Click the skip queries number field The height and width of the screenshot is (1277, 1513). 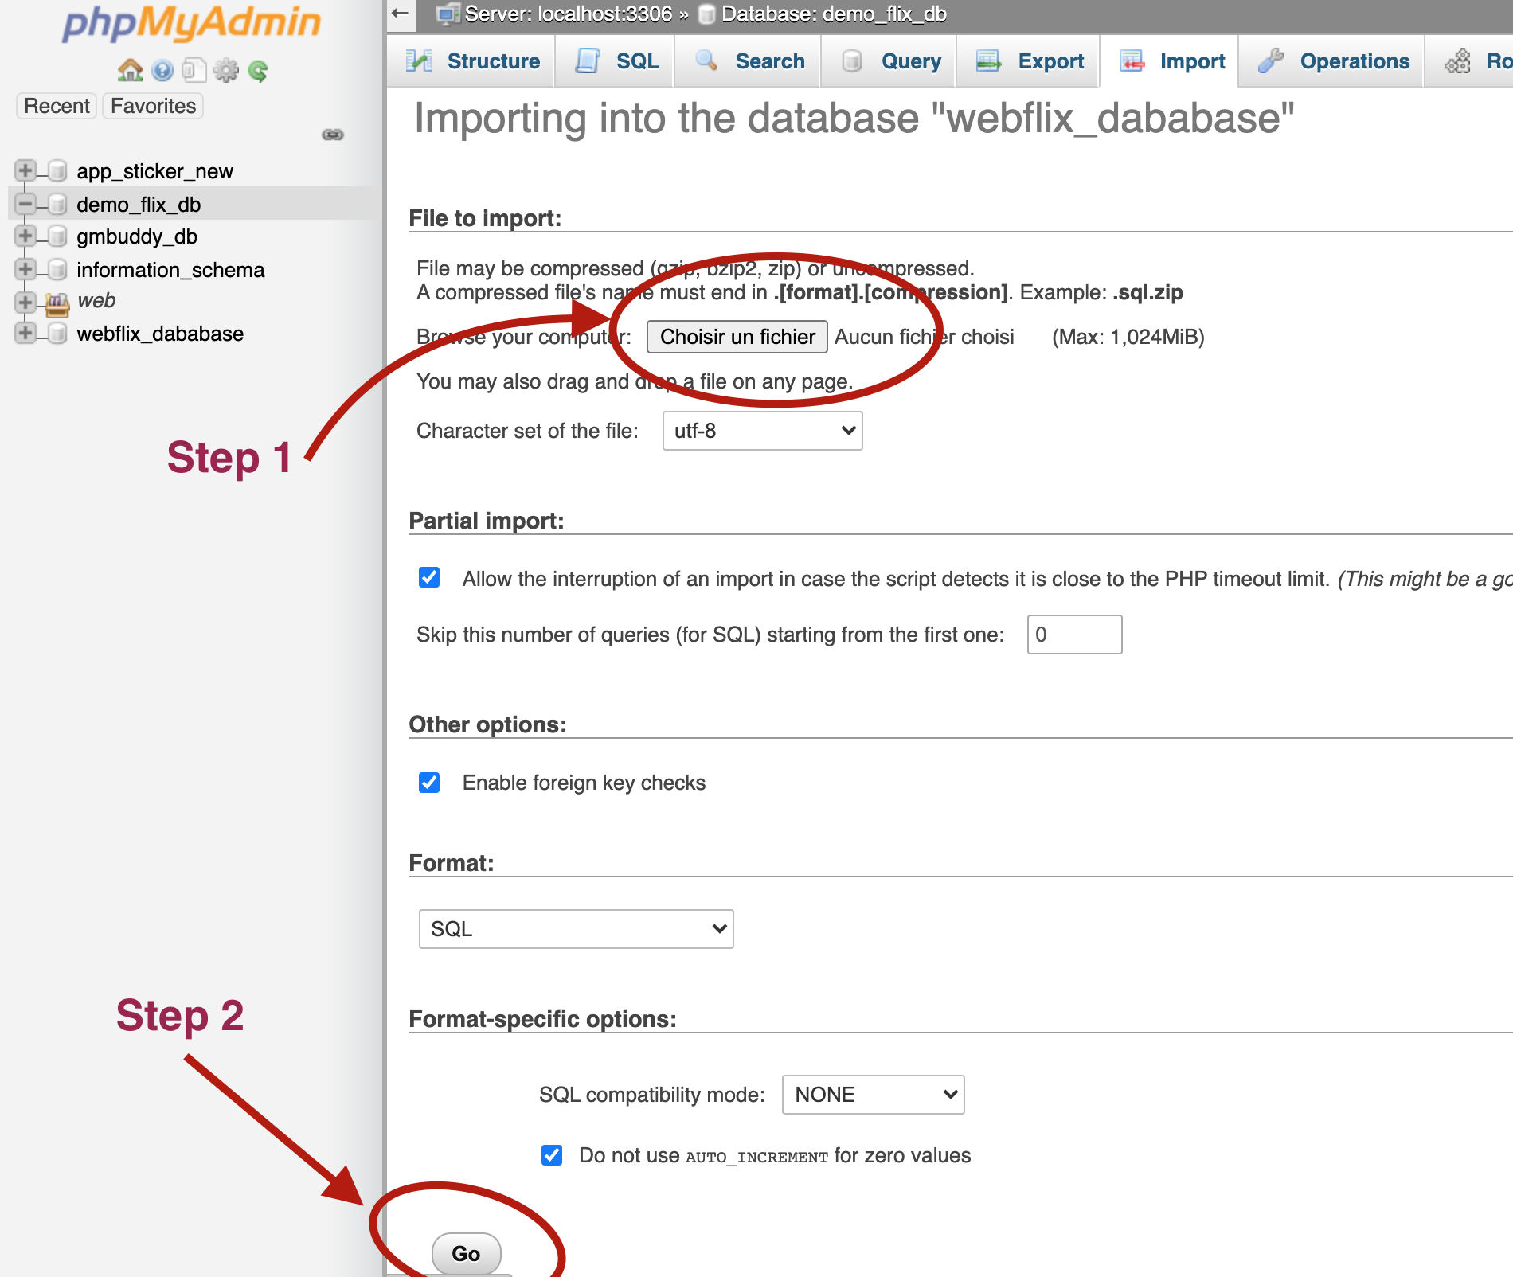click(1074, 635)
